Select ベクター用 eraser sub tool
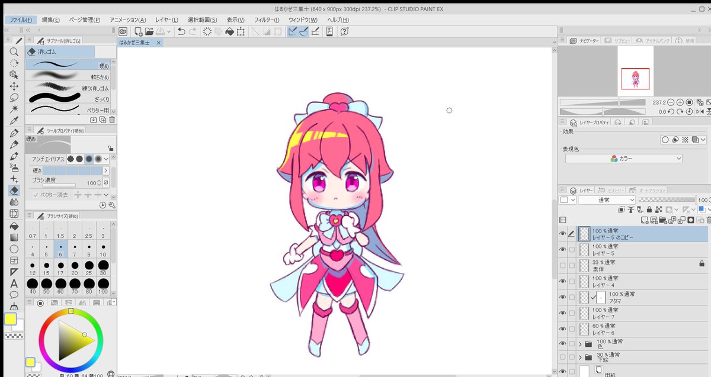 [68, 109]
